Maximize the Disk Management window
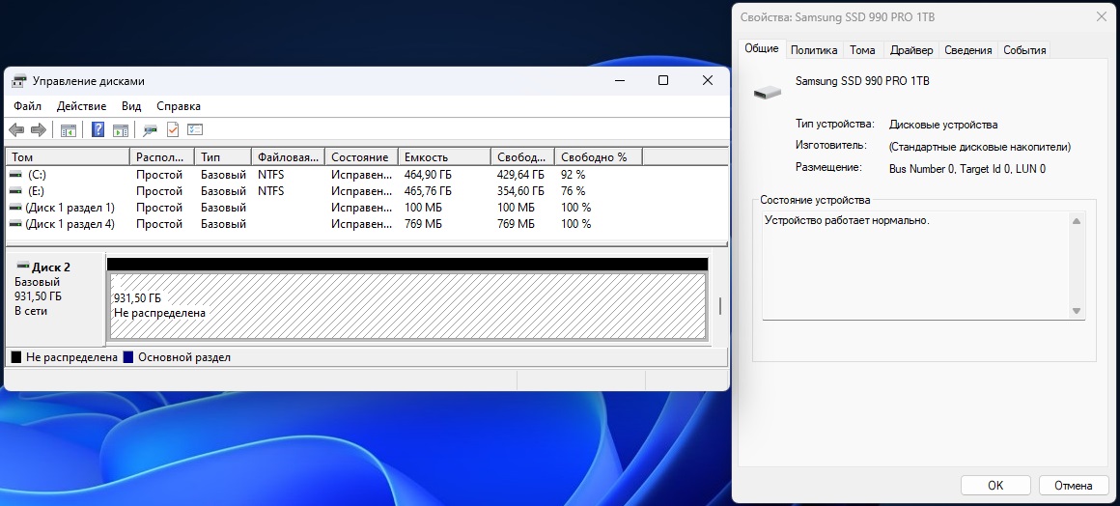1120x506 pixels. pyautogui.click(x=663, y=81)
